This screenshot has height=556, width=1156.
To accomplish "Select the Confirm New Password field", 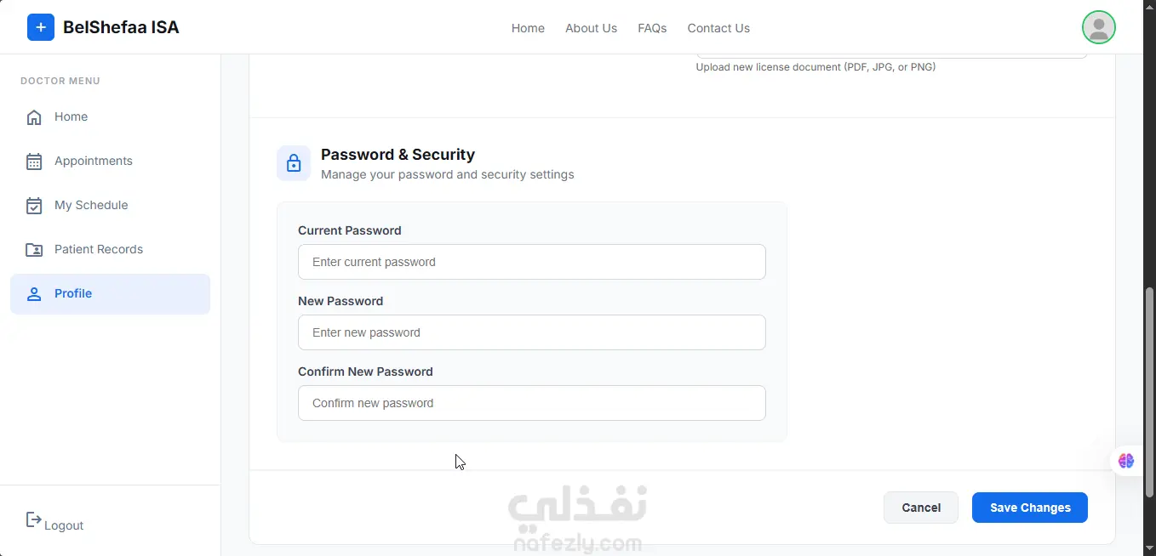I will coord(531,403).
